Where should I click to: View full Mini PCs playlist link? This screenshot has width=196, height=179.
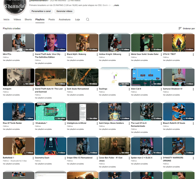click(x=11, y=60)
